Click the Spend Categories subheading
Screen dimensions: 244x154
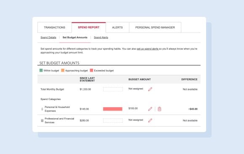click(50, 99)
